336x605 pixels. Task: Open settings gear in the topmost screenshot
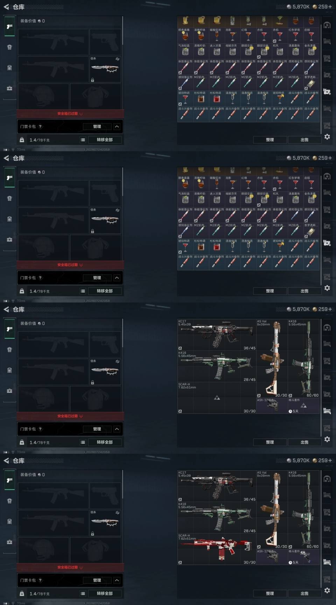tap(327, 137)
